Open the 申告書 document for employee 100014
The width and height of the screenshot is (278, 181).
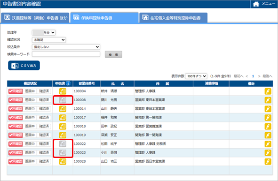(x=63, y=109)
